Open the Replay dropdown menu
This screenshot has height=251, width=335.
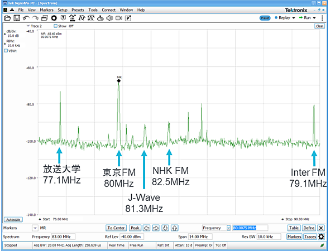(x=286, y=18)
